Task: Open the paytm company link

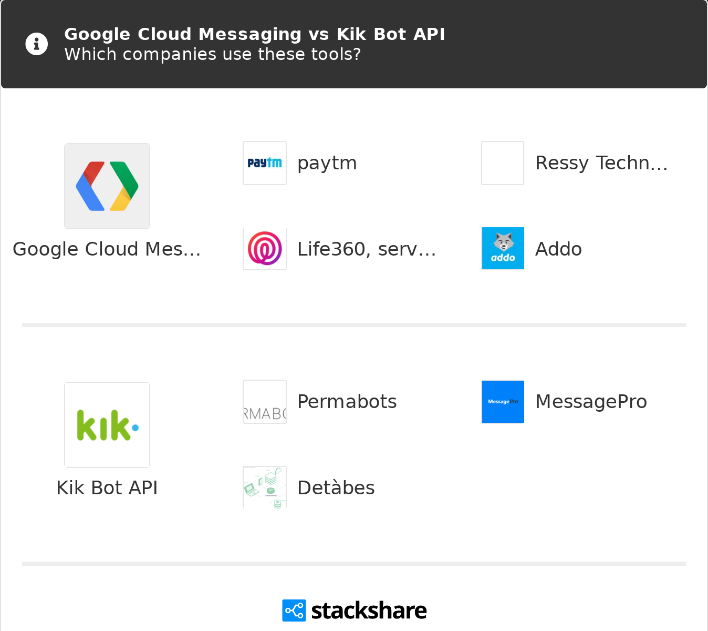Action: click(327, 163)
